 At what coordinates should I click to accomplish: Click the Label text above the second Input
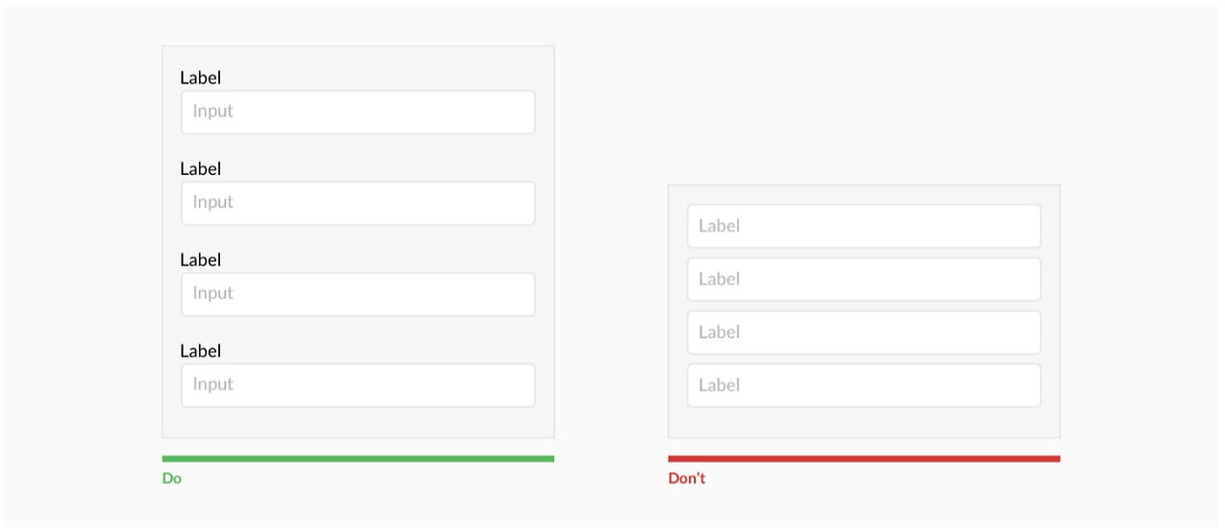[200, 168]
